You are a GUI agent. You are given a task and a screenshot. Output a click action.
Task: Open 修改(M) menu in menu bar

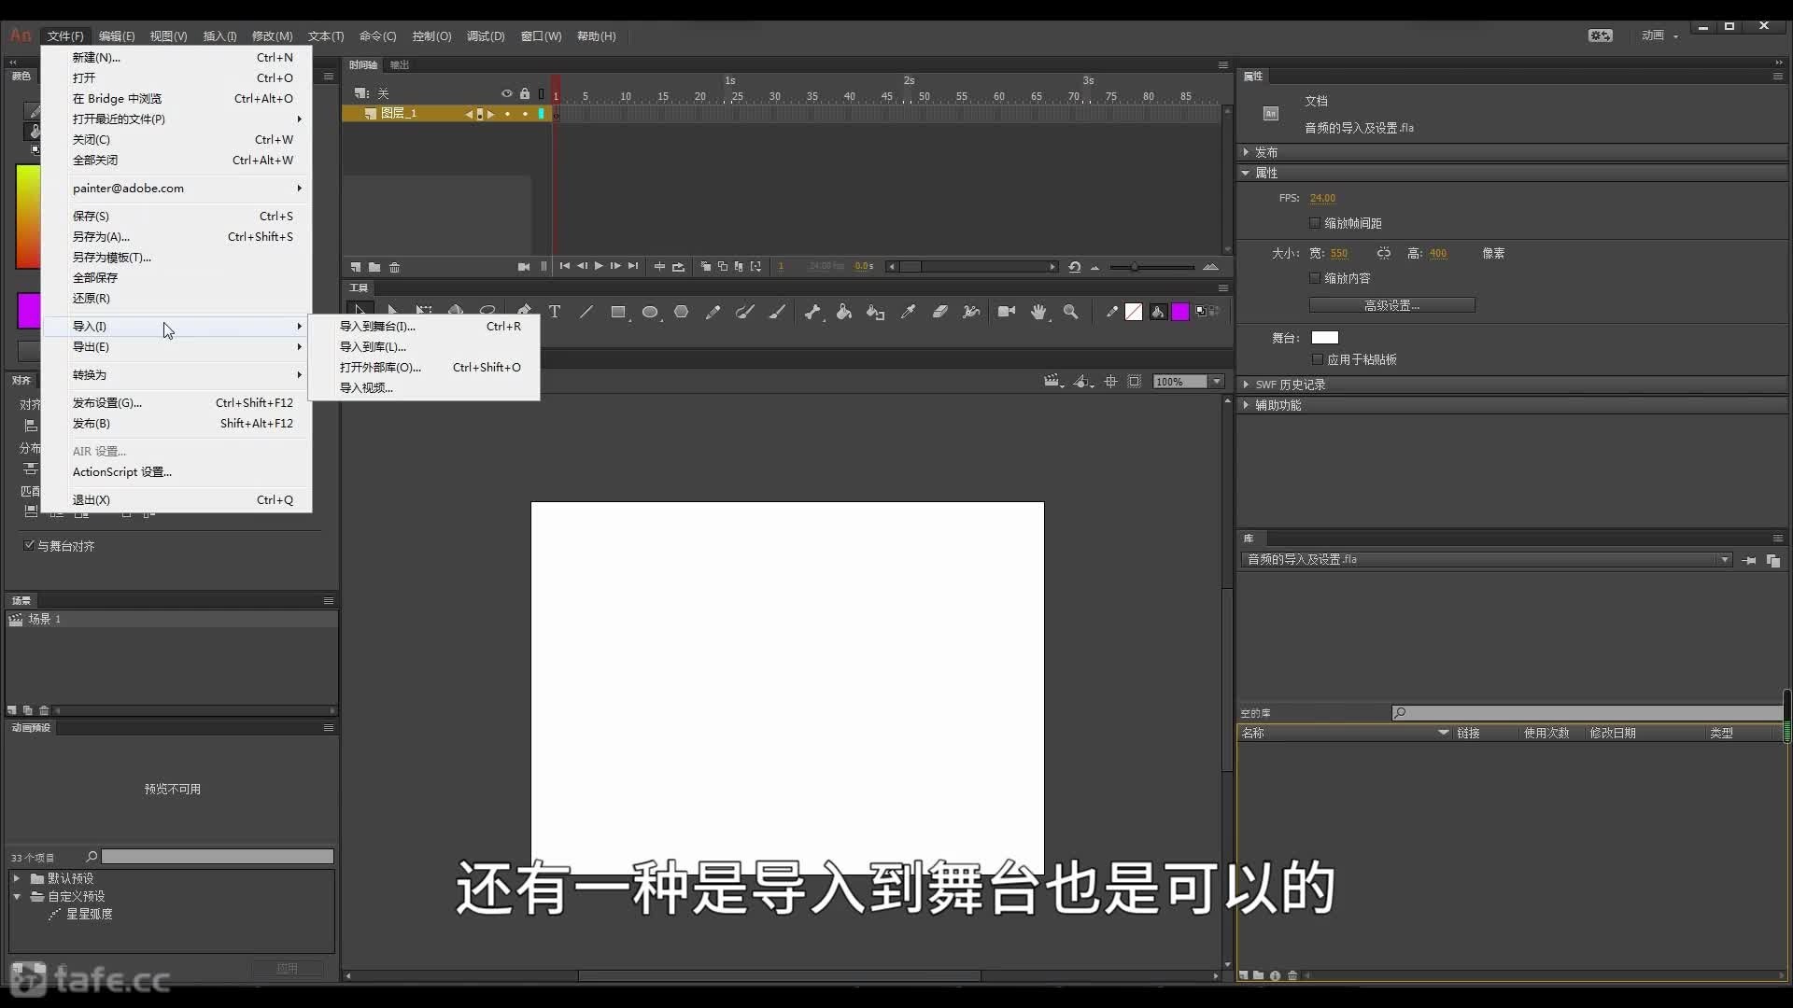(x=272, y=35)
